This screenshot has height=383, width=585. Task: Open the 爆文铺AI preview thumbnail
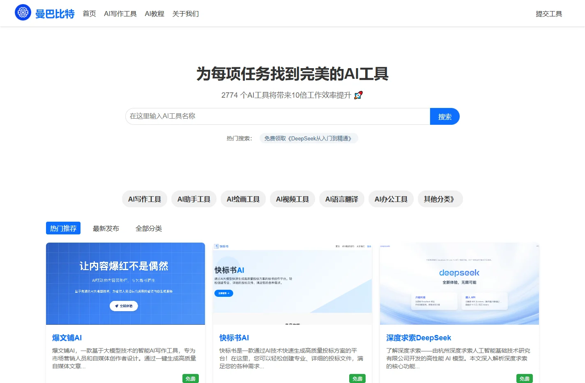pyautogui.click(x=125, y=284)
